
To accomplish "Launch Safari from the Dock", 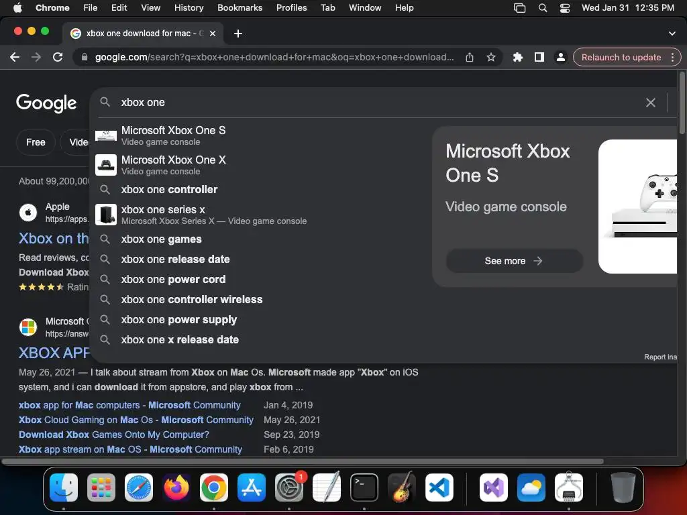I will pos(139,488).
